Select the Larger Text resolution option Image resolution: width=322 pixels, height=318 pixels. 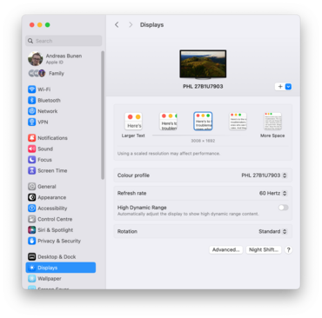133,121
